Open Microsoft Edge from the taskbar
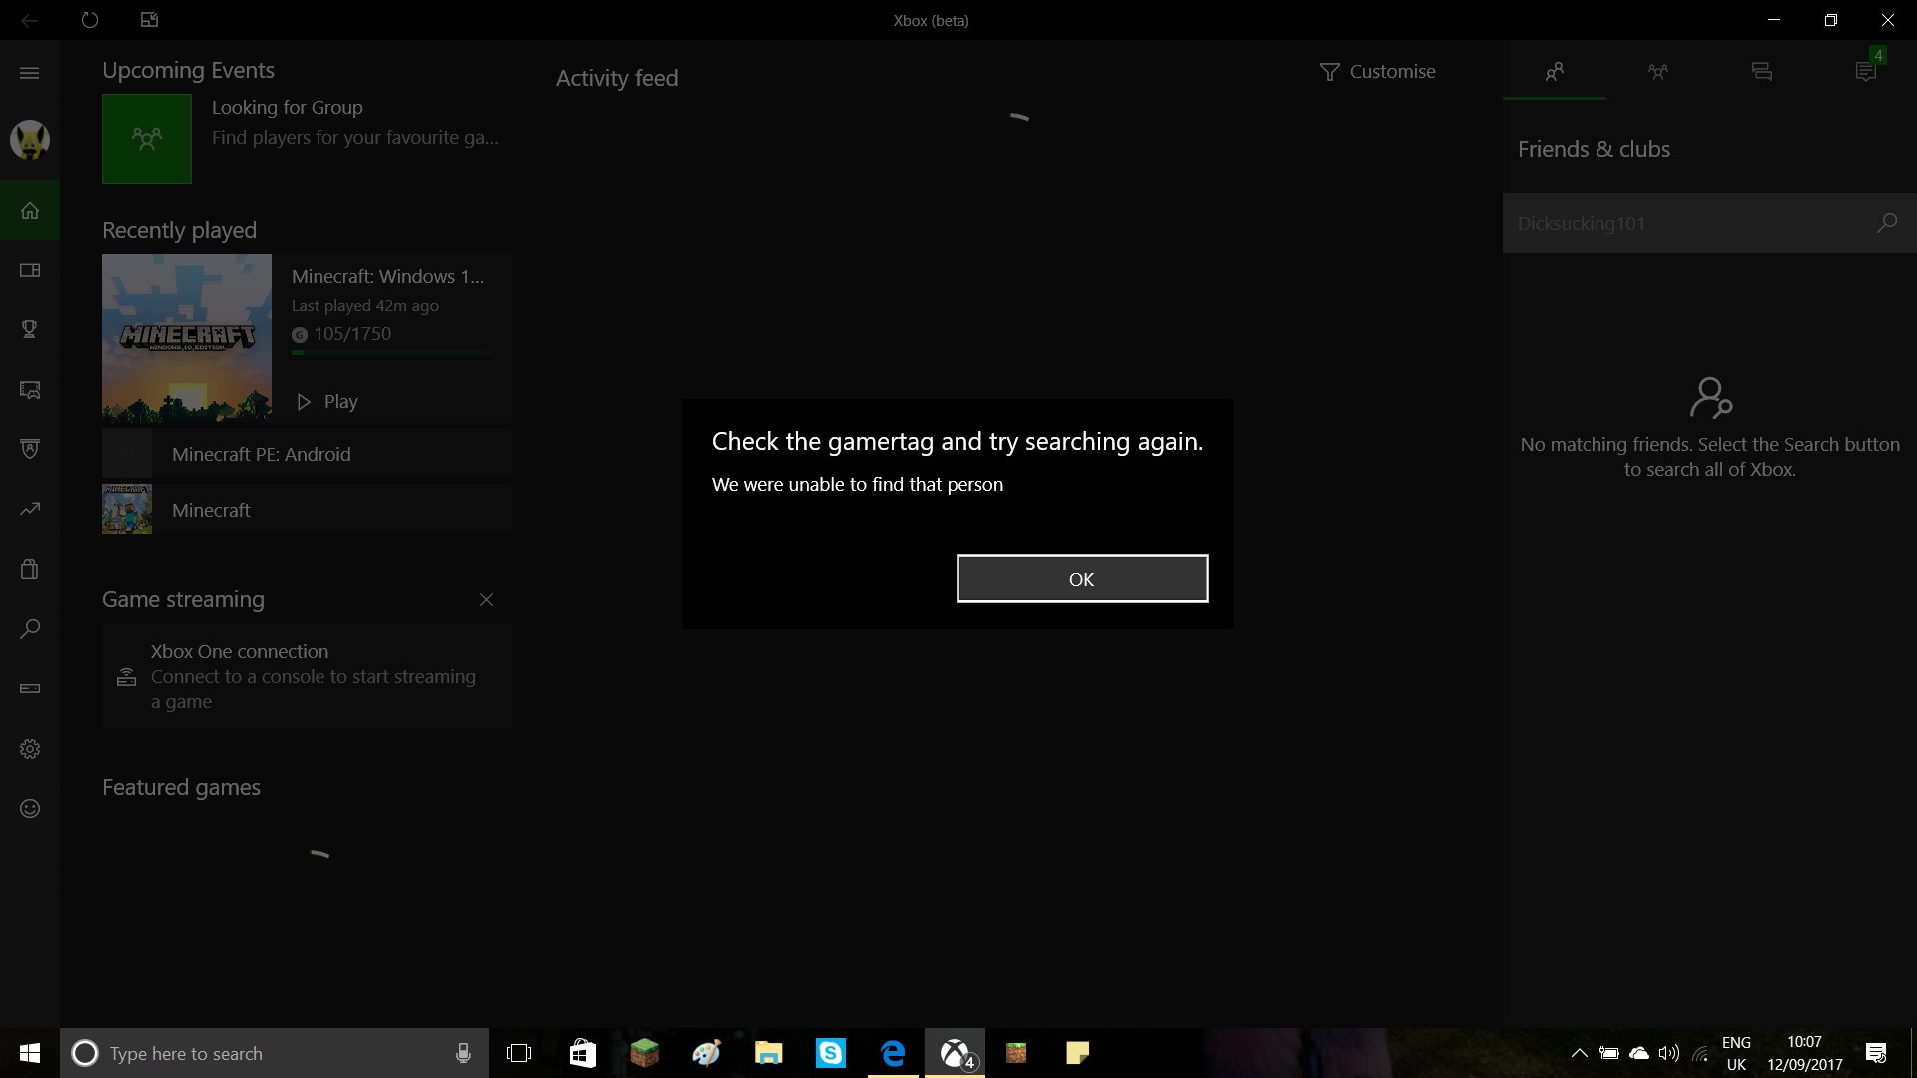This screenshot has width=1917, height=1078. tap(893, 1053)
